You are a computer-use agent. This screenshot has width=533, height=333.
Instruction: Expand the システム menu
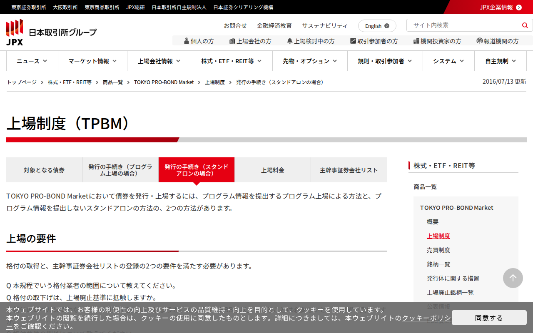(x=448, y=61)
